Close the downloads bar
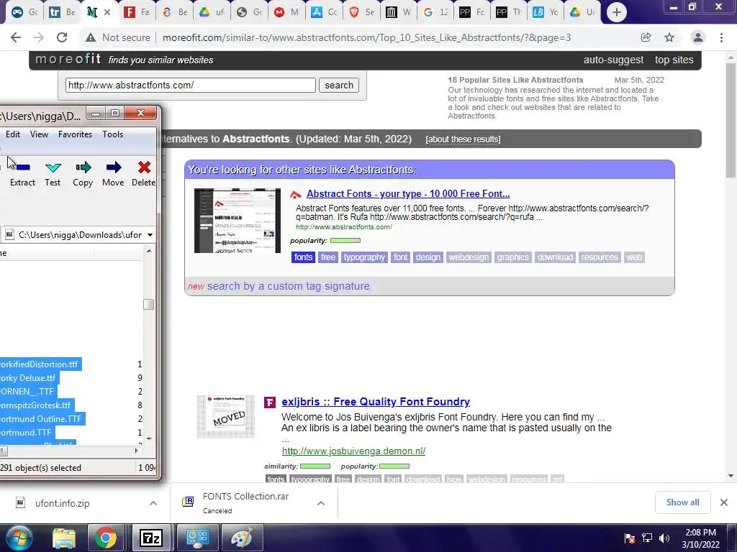737x552 pixels. (x=724, y=502)
